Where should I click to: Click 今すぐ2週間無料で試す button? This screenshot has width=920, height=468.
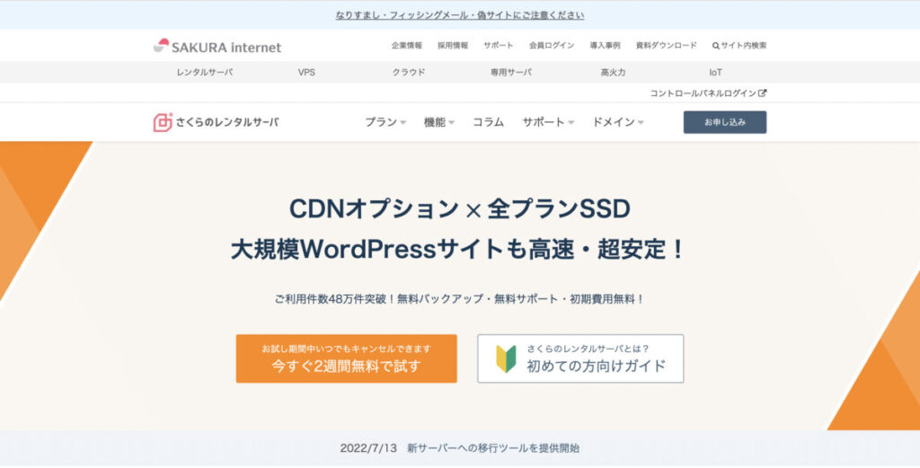click(346, 358)
